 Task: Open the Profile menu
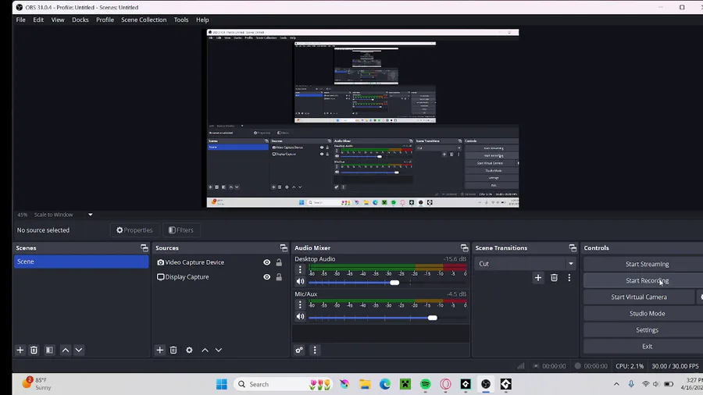click(105, 20)
